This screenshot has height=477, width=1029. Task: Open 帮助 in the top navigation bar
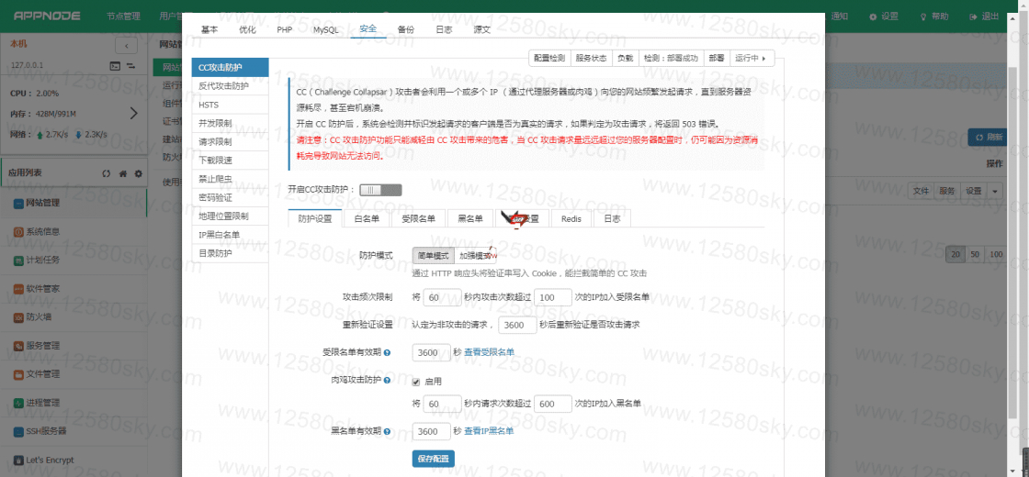coord(934,17)
